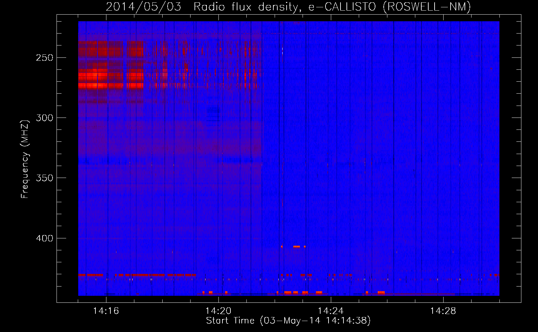The width and height of the screenshot is (538, 332).
Task: Select the 400 frequency tick label
Action: pos(45,238)
